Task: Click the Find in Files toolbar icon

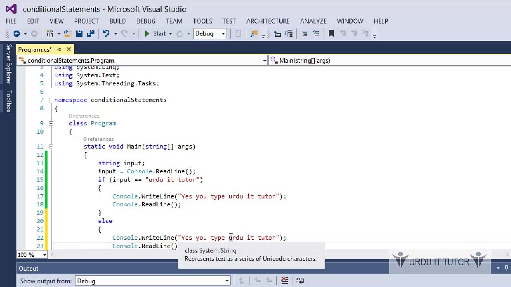Action: click(254, 34)
